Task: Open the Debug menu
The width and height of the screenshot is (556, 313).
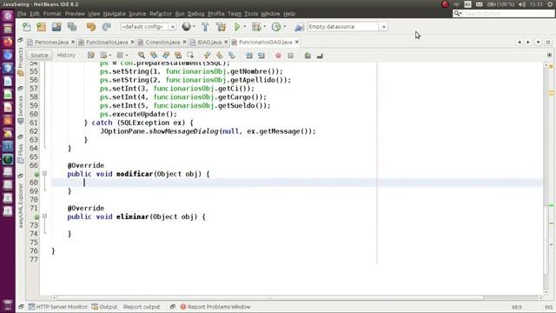Action: 195,14
